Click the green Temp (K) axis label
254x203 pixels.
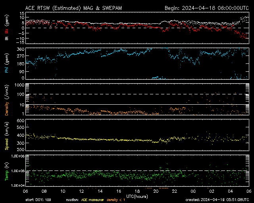(7, 172)
